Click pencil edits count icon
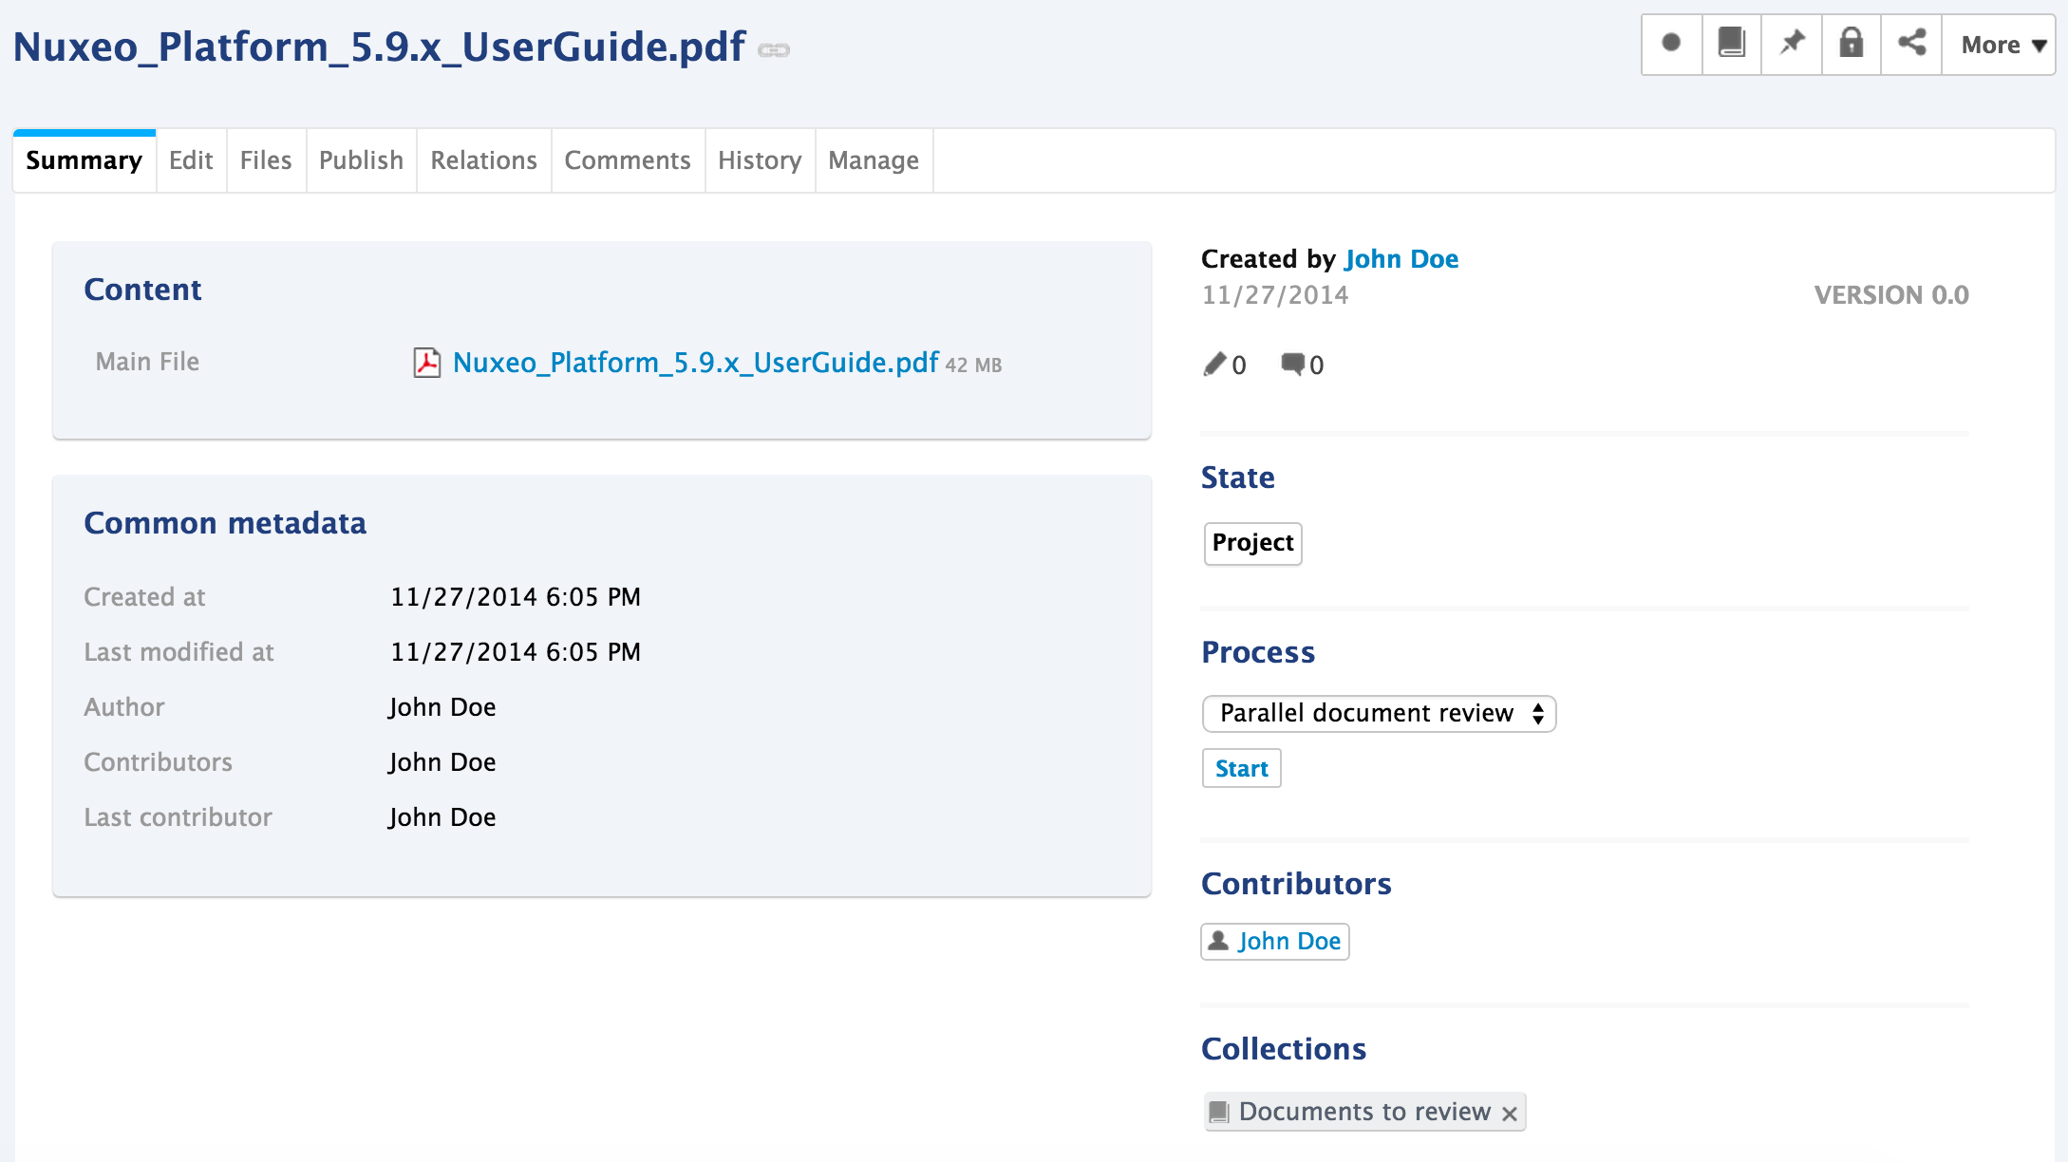This screenshot has width=2068, height=1162. coord(1214,365)
